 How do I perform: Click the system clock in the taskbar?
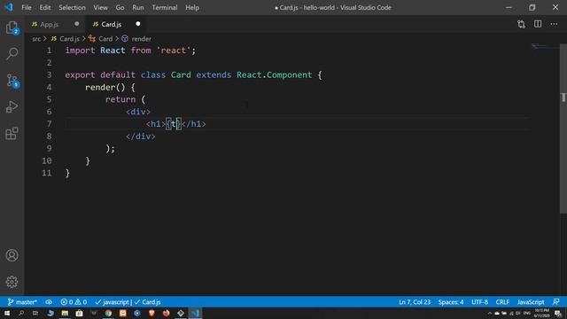541,313
